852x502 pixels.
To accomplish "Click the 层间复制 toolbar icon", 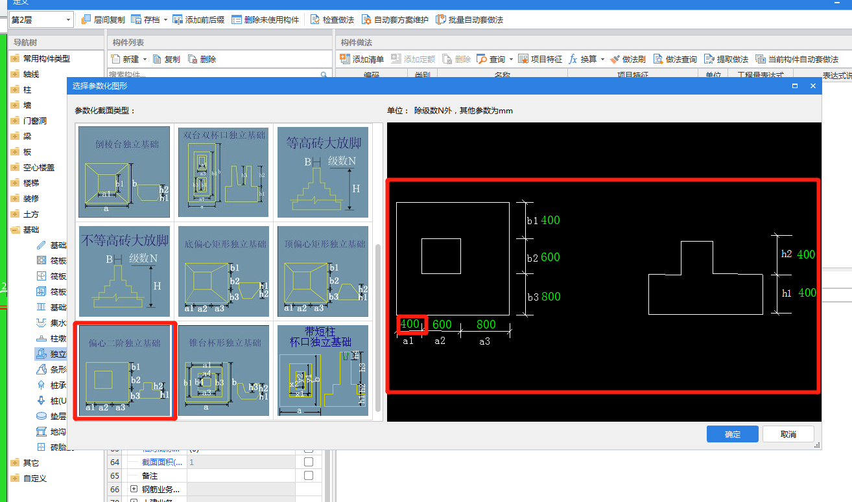I will point(86,19).
